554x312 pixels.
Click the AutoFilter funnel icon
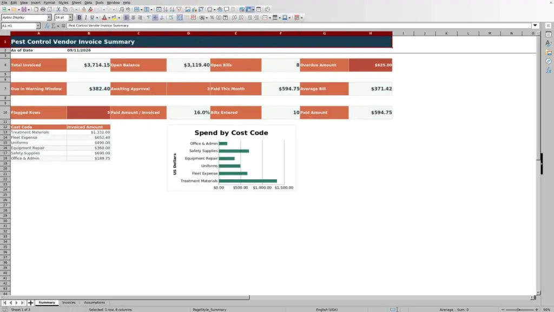(x=179, y=9)
